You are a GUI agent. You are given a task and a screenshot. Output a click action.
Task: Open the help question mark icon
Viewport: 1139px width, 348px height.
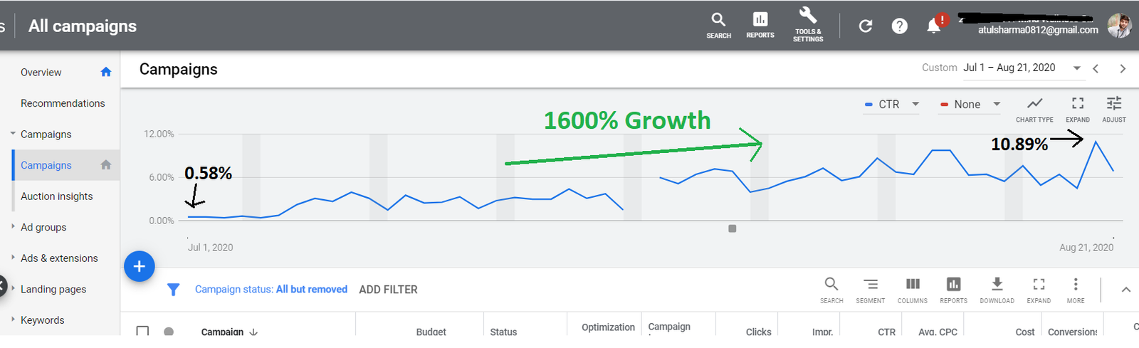(x=899, y=26)
